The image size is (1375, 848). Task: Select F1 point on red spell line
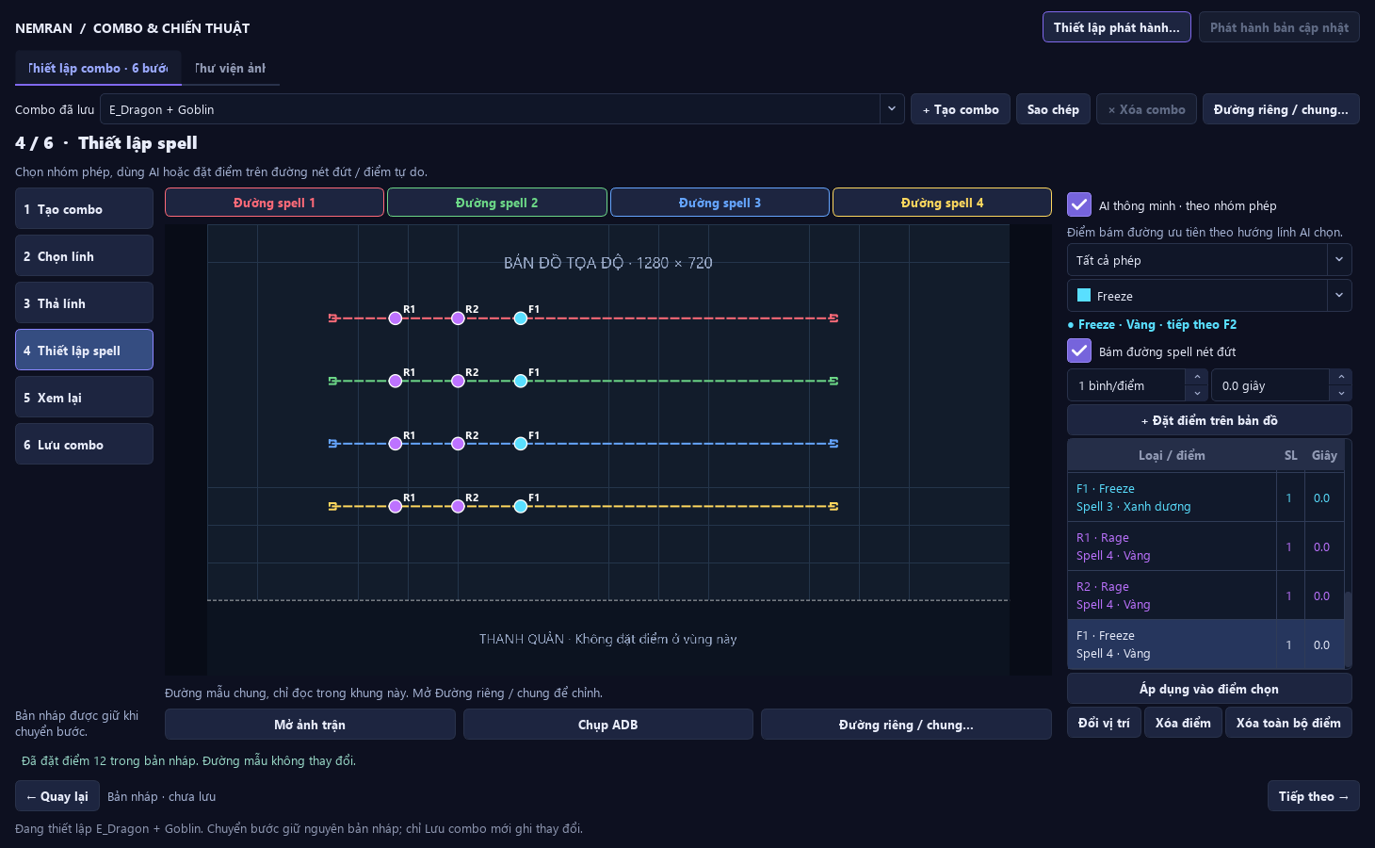point(521,318)
